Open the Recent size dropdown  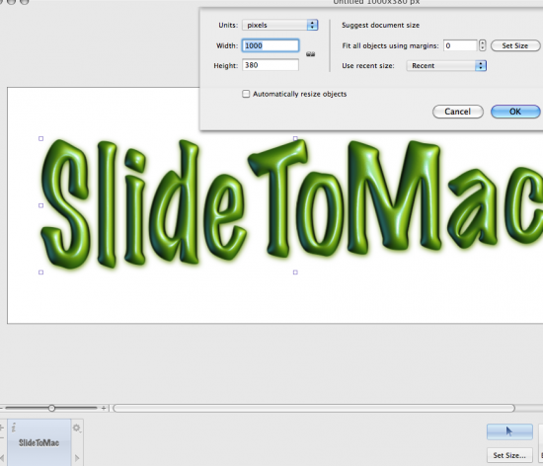point(446,66)
